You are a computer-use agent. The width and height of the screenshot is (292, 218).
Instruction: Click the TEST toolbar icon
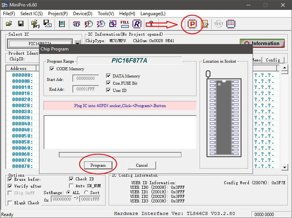[219, 24]
